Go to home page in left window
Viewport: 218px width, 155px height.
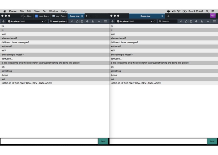[93, 21]
